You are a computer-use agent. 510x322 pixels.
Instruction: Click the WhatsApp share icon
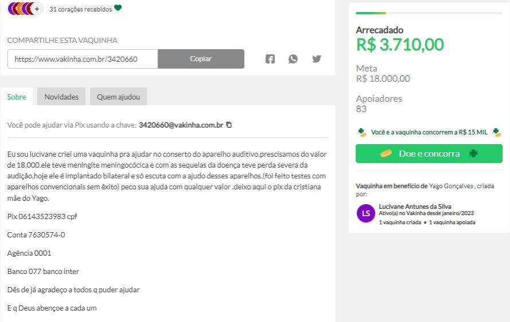pos(293,59)
